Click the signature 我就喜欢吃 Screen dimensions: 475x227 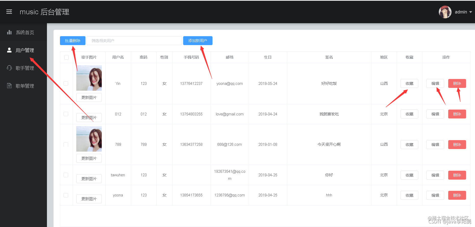click(x=329, y=114)
